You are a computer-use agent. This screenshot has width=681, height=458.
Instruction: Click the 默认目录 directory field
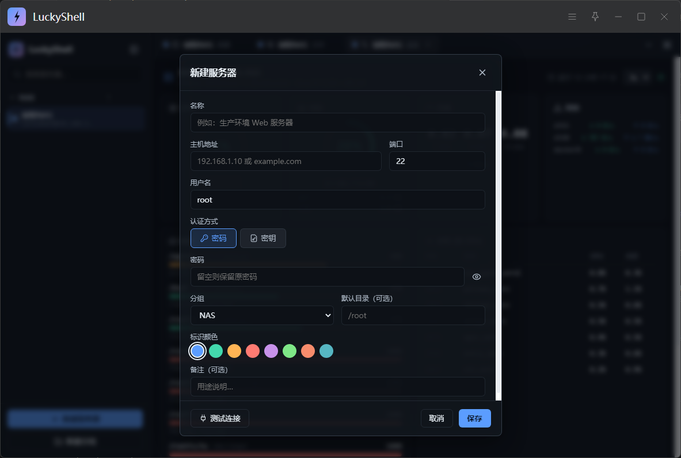pos(413,315)
